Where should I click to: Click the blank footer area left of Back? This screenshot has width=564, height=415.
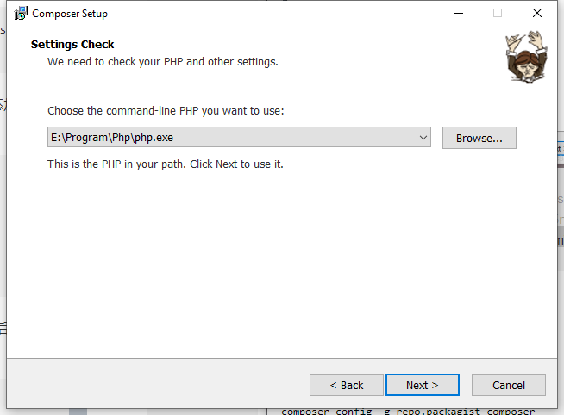(155, 384)
